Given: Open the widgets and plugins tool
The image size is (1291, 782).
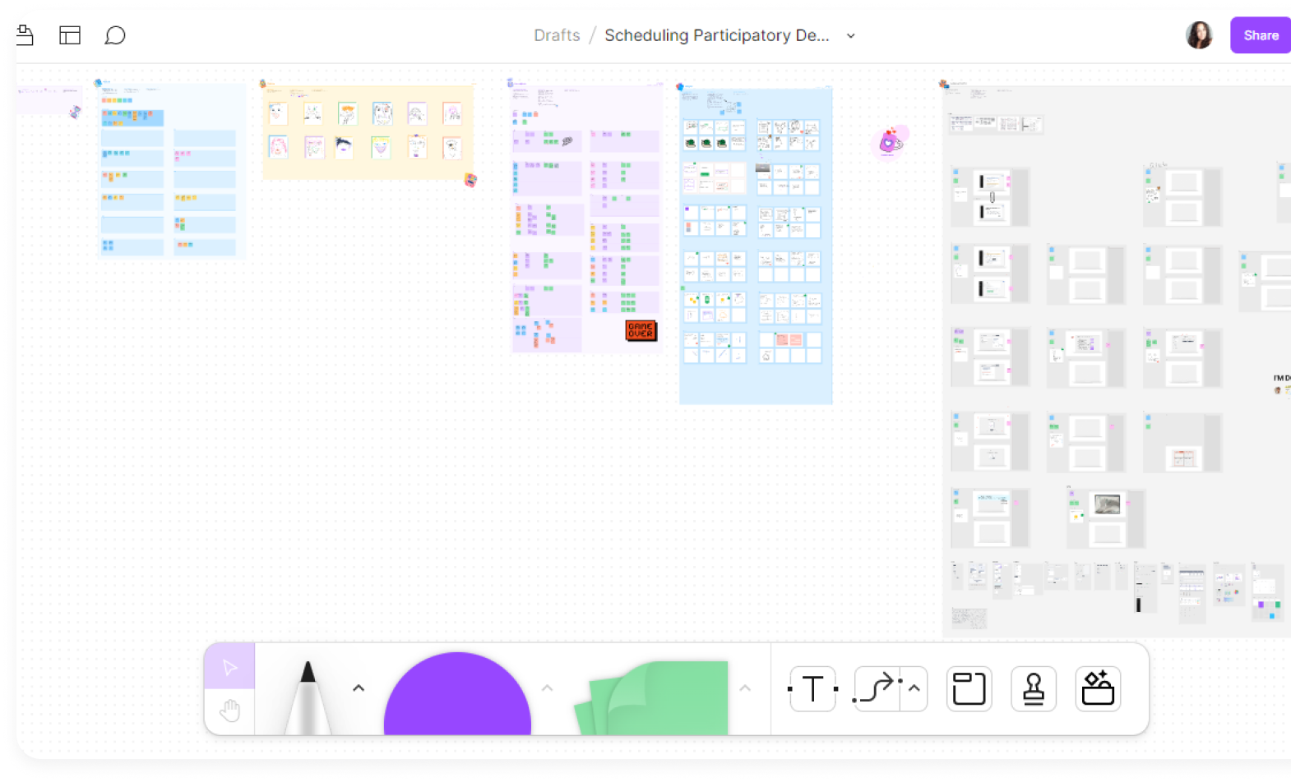Looking at the screenshot, I should click(x=1098, y=688).
